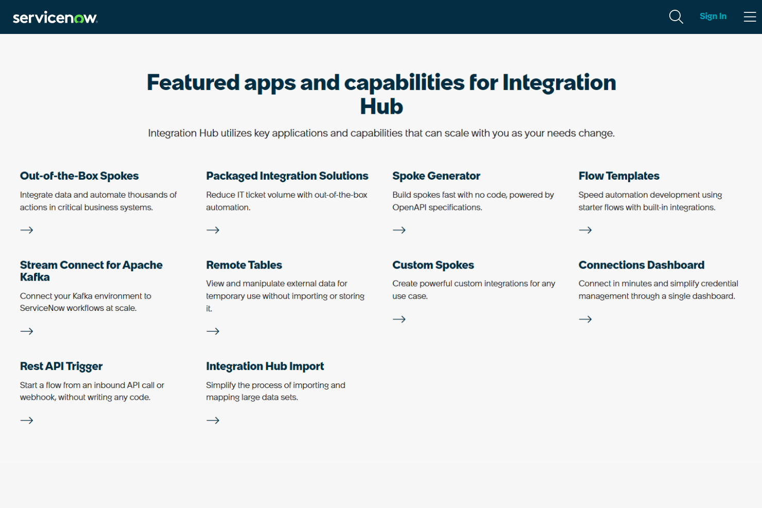Click the arrow under Flow Templates
Screen dimensions: 762x508
tap(585, 230)
